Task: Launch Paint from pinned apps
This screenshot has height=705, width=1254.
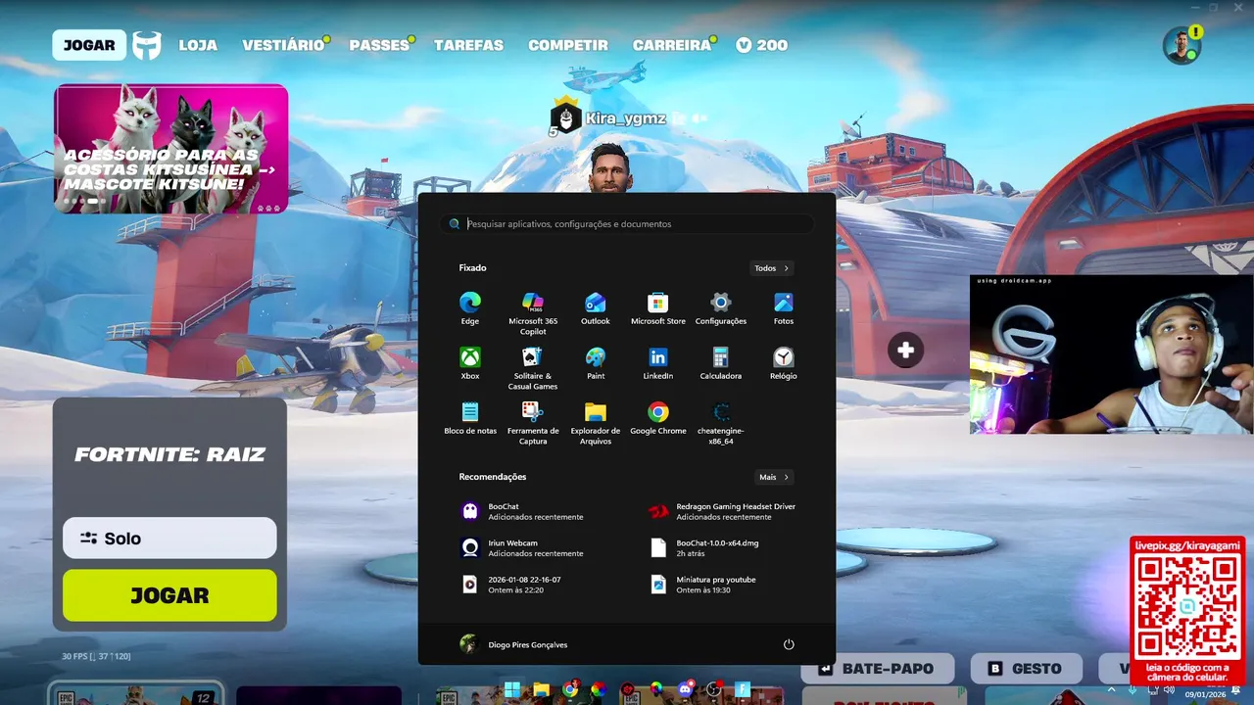Action: [x=596, y=362]
